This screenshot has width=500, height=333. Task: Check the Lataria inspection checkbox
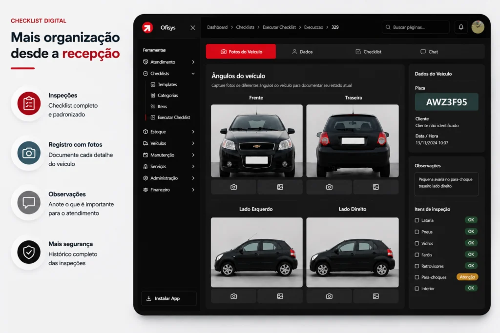point(417,220)
